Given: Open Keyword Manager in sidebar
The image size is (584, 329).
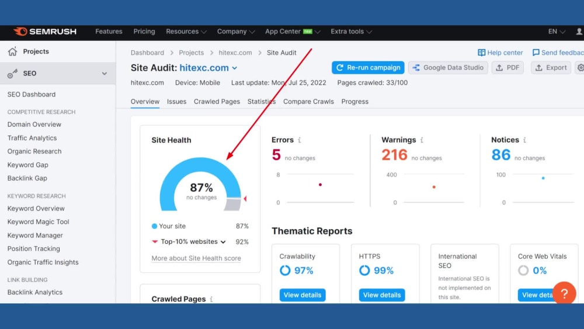Looking at the screenshot, I should pyautogui.click(x=35, y=236).
